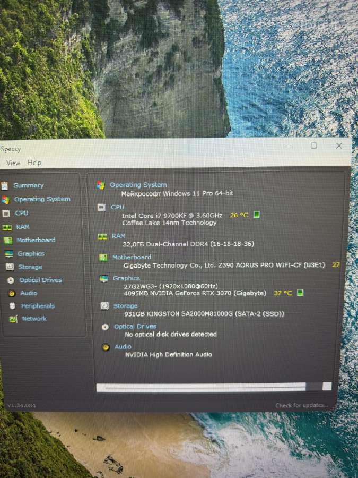Viewport: 358px width, 478px height.
Task: Click the disc icon in summary pane
Action: click(105, 327)
